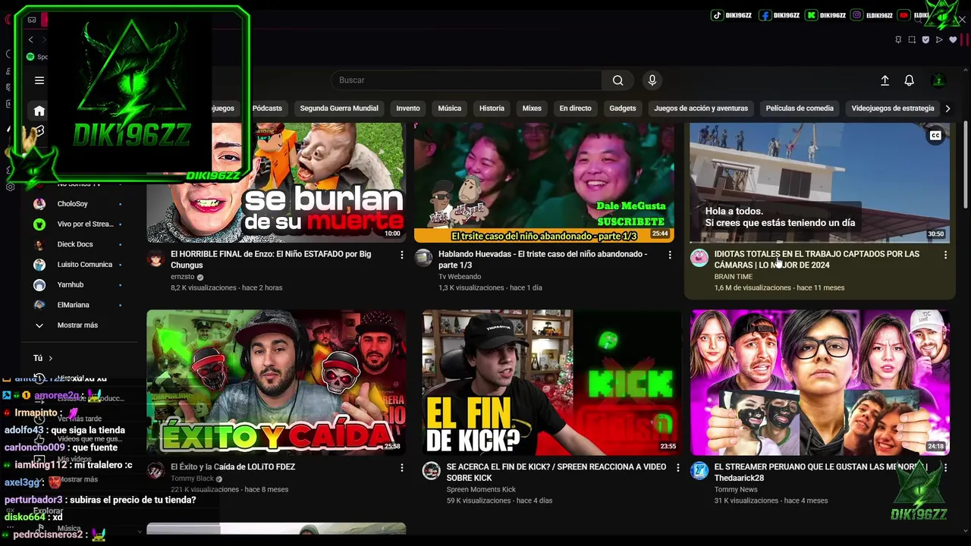Viewport: 971px width, 546px height.
Task: Open video title IDIOTAS TOTALES EN EL TRABAJO
Action: (x=816, y=259)
